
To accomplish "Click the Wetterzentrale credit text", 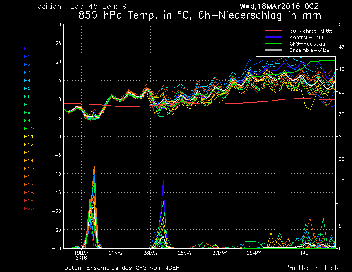I will [314, 268].
